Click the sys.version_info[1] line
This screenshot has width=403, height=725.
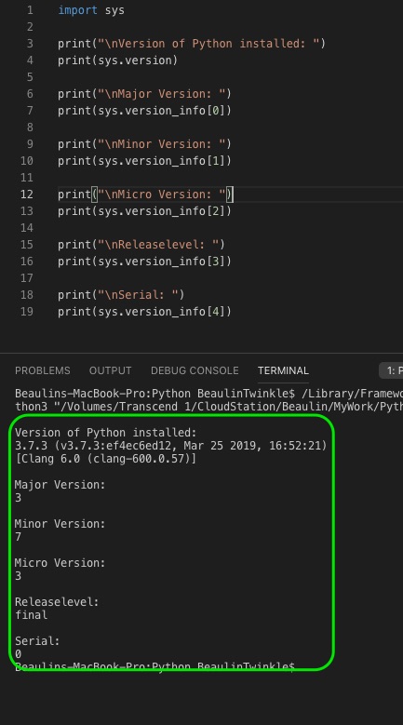(144, 161)
